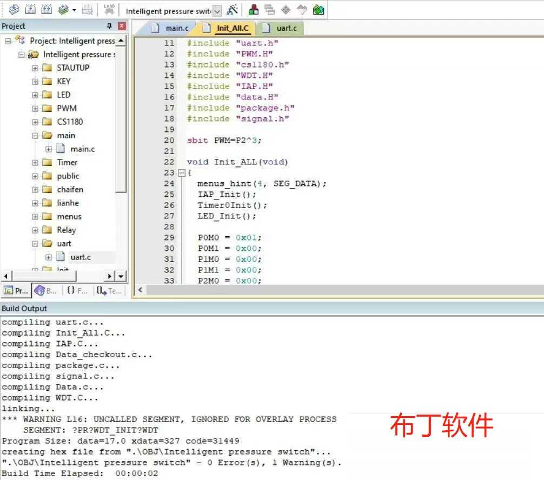Click Project panel horizontal scroll right arrow
Screen dimensions: 544x480
(109, 276)
